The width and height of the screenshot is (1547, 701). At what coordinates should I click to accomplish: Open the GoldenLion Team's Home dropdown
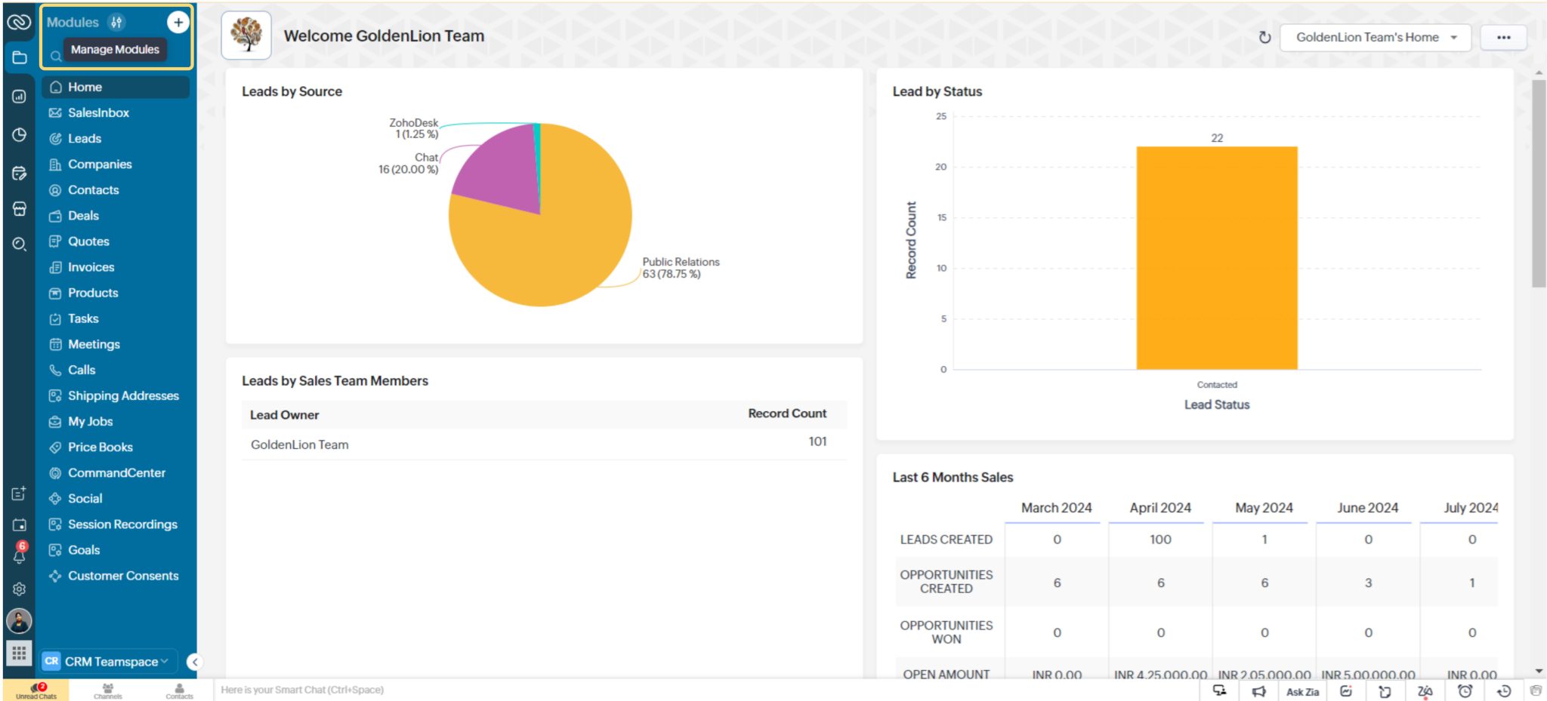[x=1374, y=35]
